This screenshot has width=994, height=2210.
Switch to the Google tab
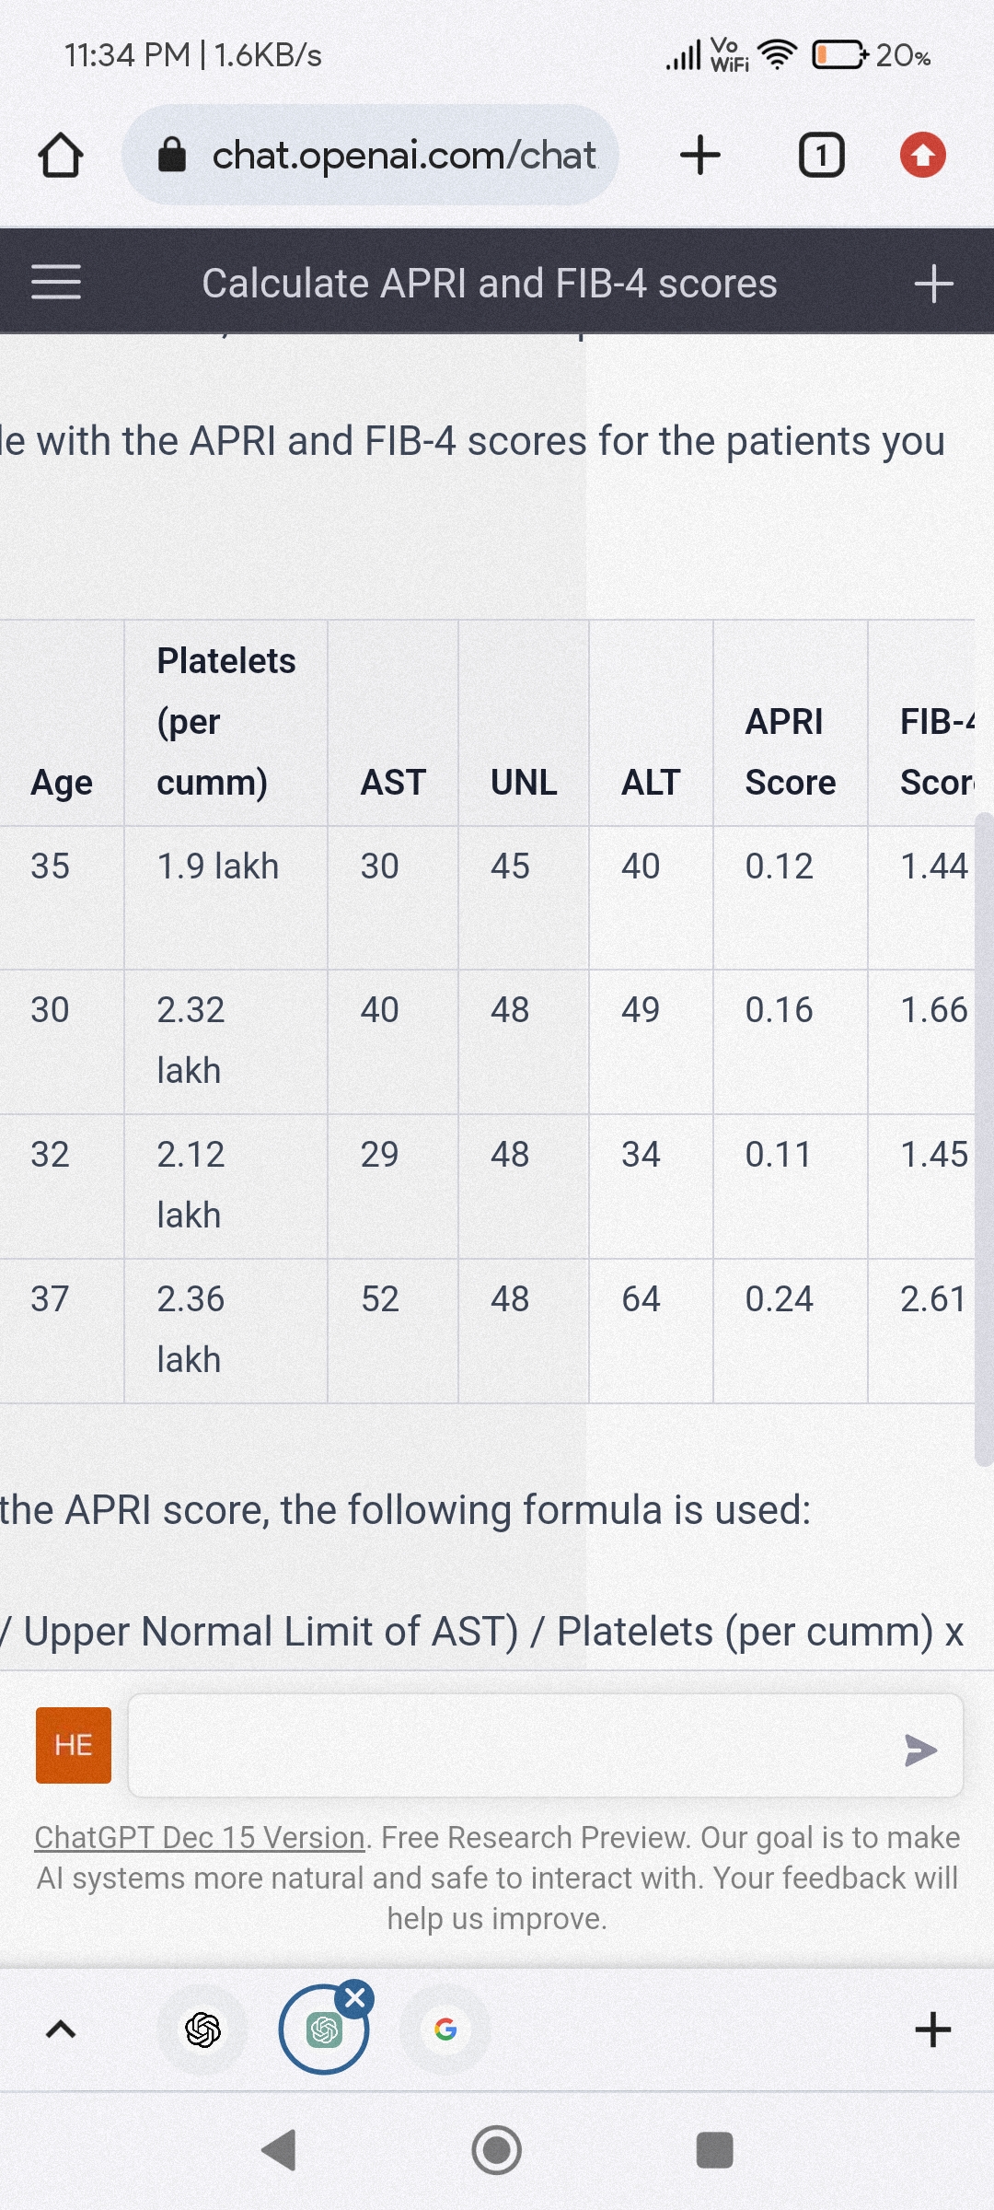(x=445, y=2030)
